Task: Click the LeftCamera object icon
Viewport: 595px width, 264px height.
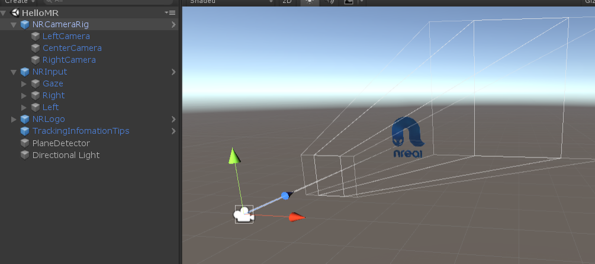Action: (x=36, y=37)
